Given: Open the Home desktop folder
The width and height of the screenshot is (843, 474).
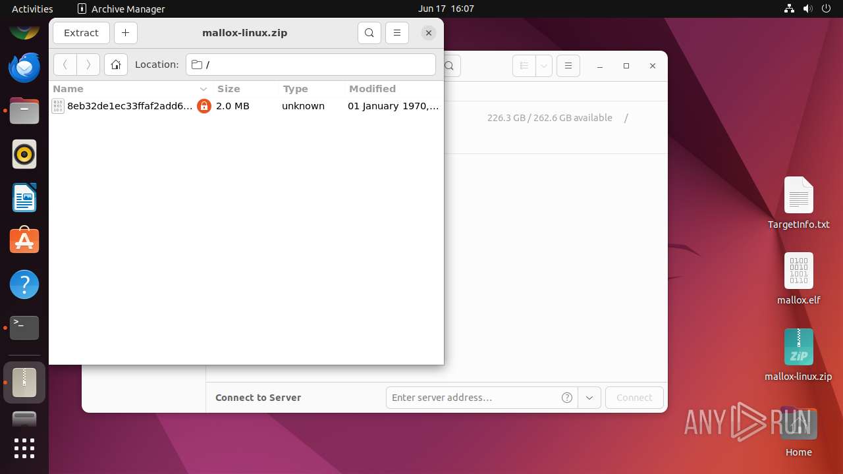Looking at the screenshot, I should tap(799, 432).
